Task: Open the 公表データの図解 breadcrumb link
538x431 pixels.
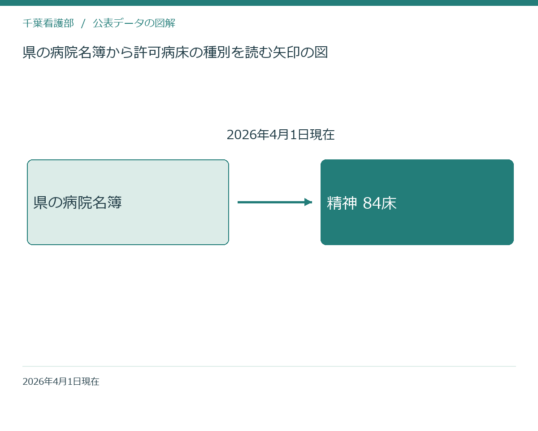Action: pos(134,23)
